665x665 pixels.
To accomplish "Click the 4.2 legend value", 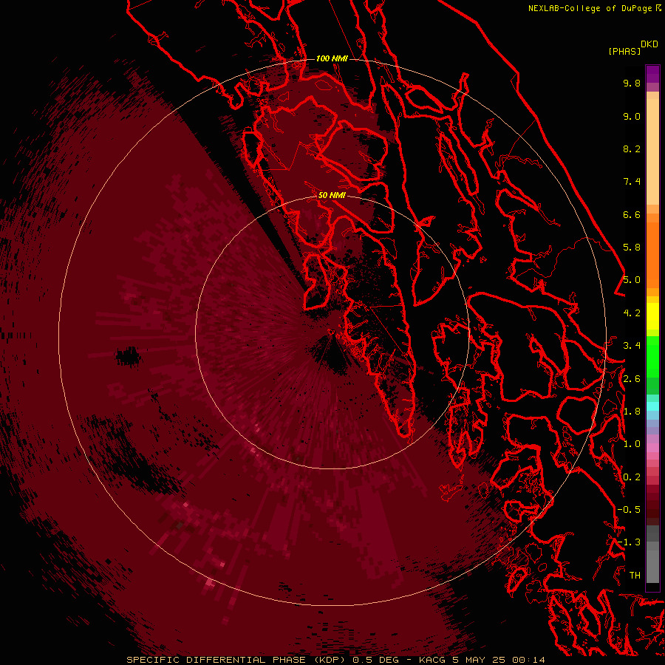I will 632,313.
